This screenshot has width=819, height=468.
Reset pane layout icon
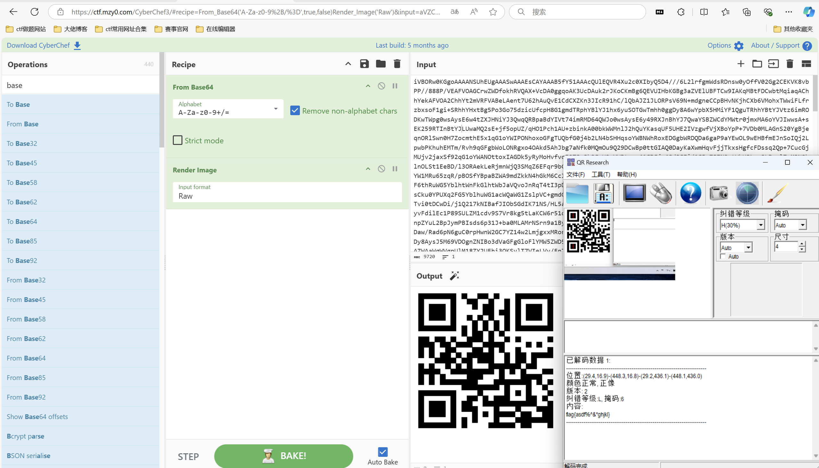[x=806, y=64]
